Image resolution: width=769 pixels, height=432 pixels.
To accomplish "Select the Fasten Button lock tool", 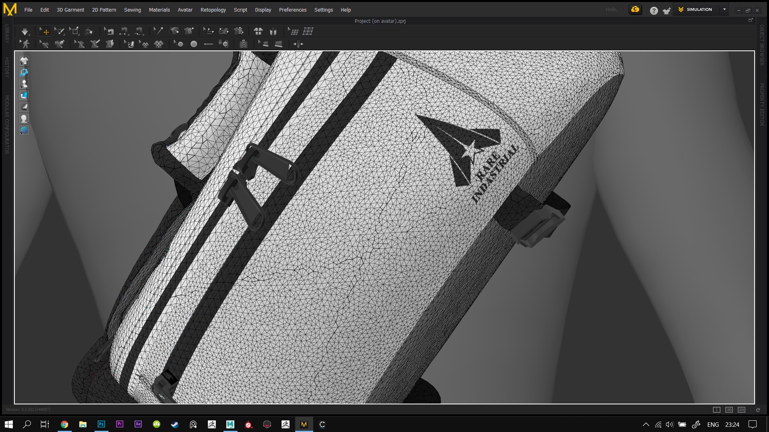I will (x=223, y=44).
